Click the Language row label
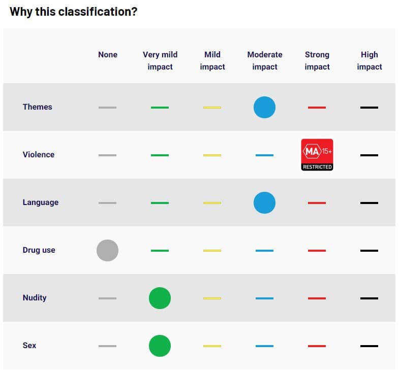This screenshot has width=399, height=373. 41,202
